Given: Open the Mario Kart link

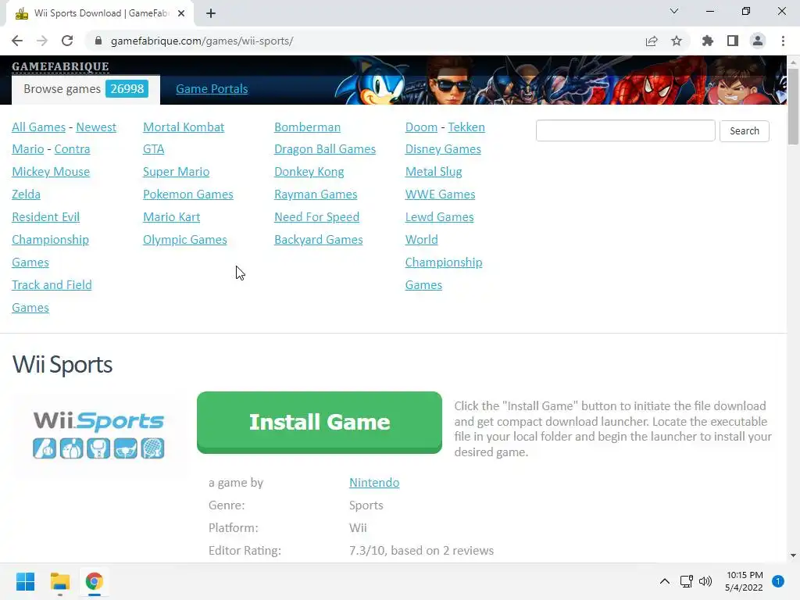Looking at the screenshot, I should 171,217.
